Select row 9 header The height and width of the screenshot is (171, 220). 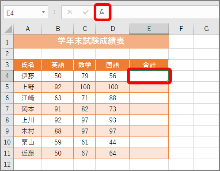tap(7, 131)
